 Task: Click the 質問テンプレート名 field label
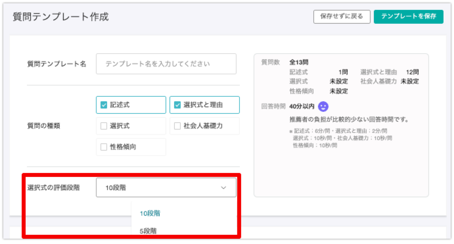[57, 64]
